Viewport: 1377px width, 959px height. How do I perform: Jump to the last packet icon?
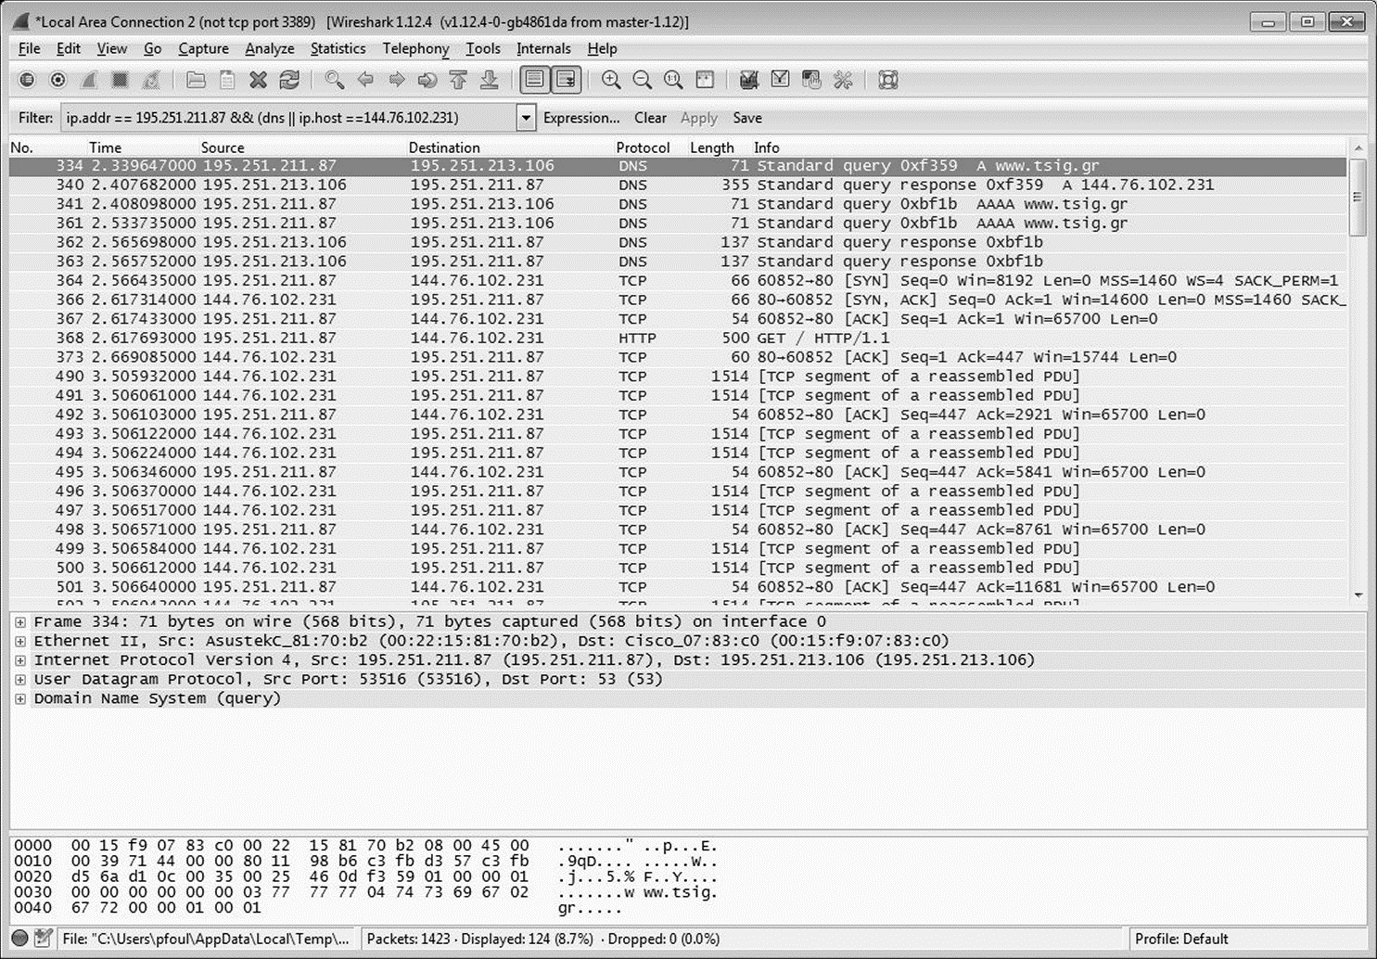click(x=489, y=80)
